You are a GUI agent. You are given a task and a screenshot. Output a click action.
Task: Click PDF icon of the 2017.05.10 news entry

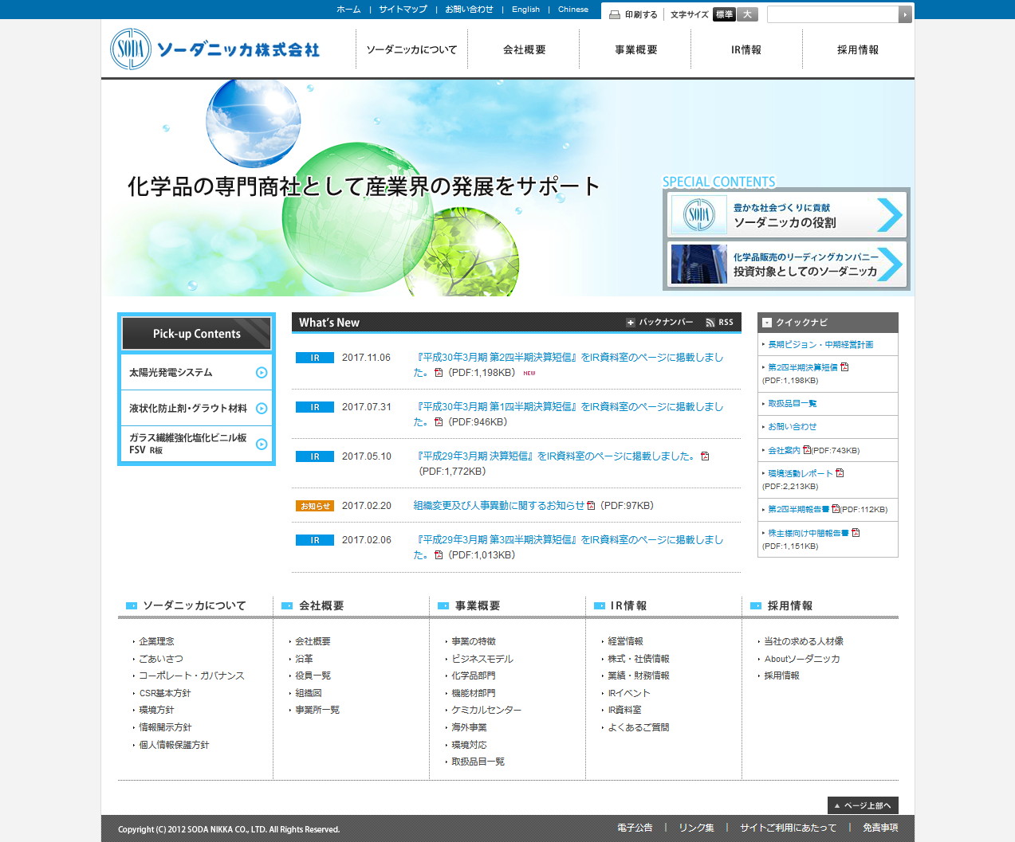coord(705,456)
